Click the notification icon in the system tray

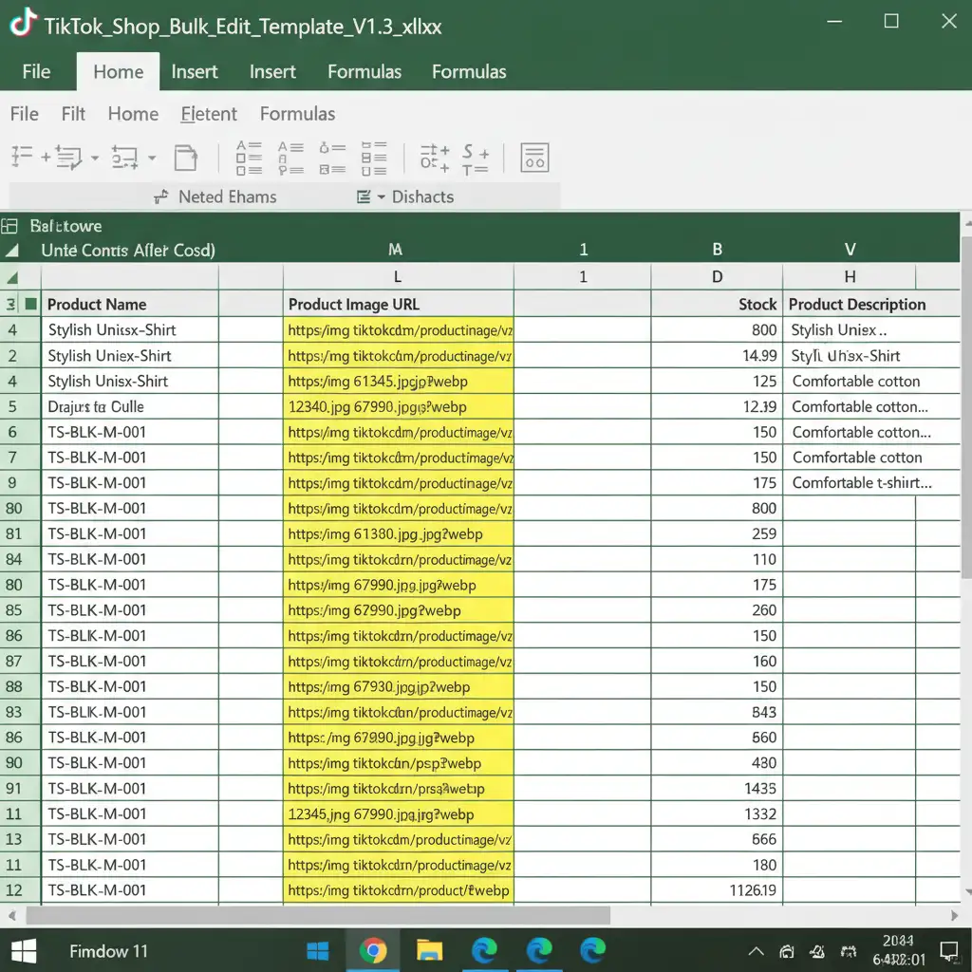point(948,950)
